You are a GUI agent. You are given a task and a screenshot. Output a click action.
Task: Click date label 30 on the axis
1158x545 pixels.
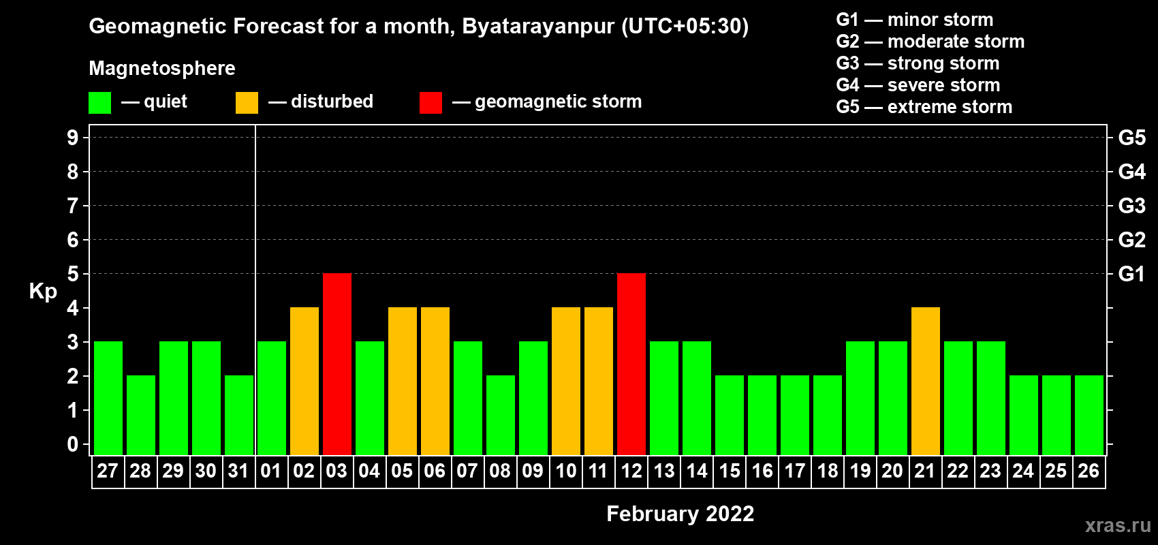(x=206, y=471)
